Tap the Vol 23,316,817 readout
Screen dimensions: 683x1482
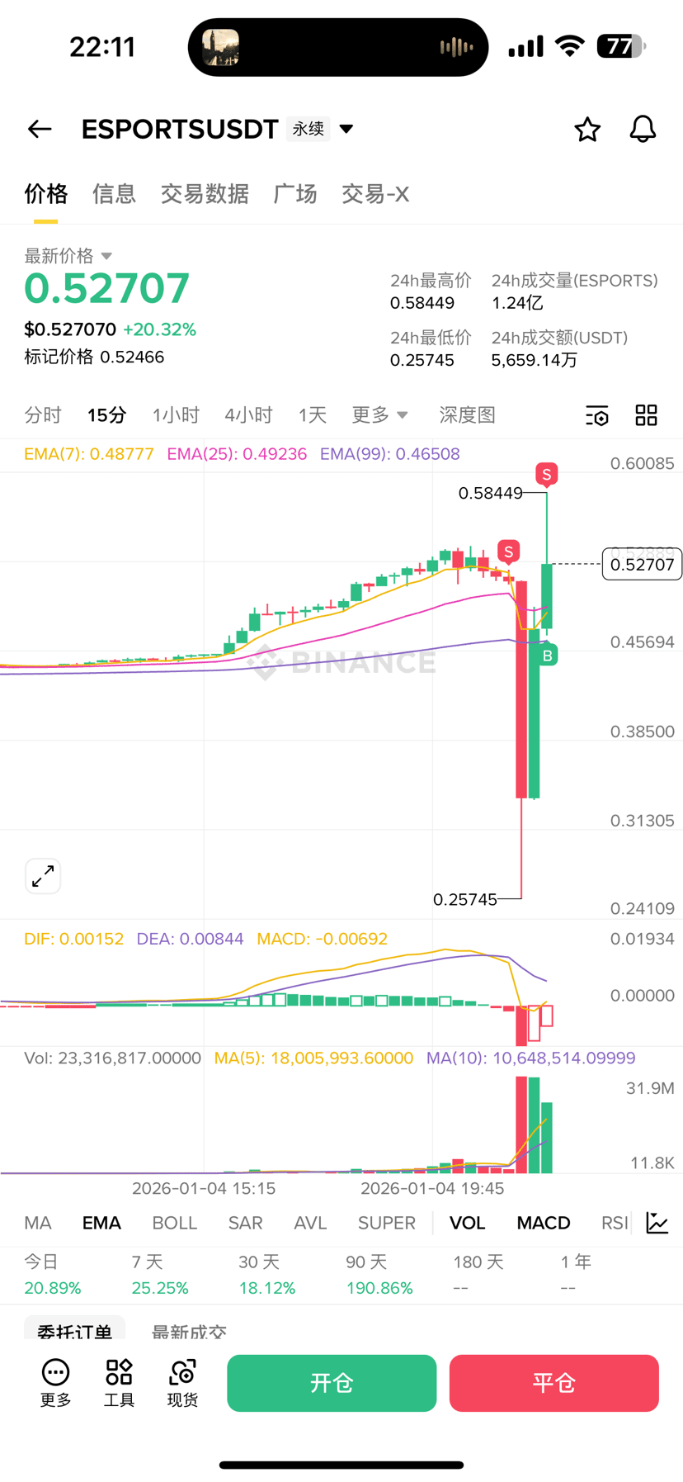pyautogui.click(x=112, y=1058)
